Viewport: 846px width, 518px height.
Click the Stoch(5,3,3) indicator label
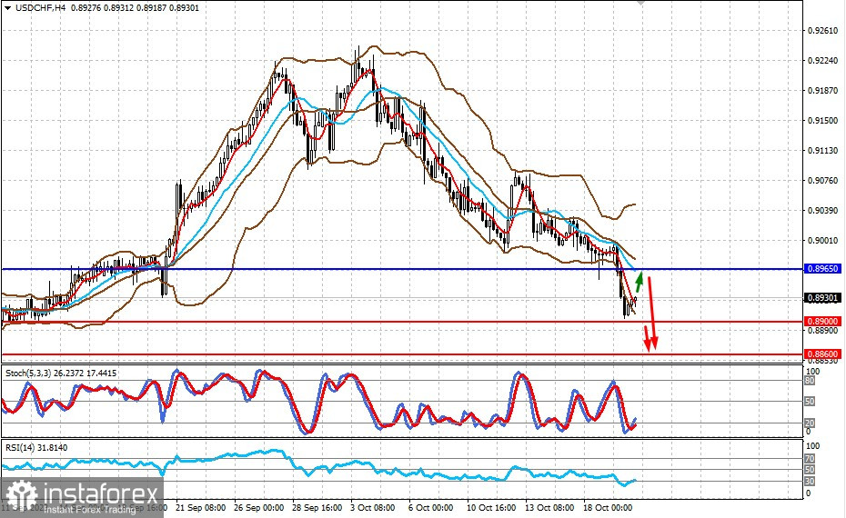[x=60, y=373]
